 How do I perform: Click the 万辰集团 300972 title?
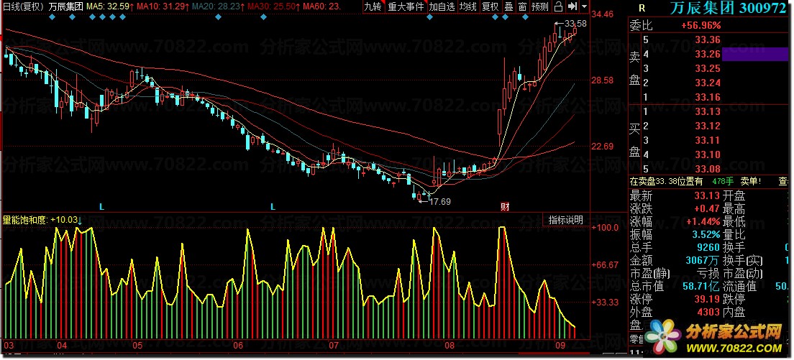(x=728, y=8)
